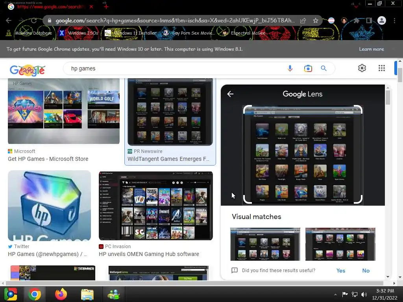Click the magnifier search button
The image size is (403, 302).
click(324, 68)
